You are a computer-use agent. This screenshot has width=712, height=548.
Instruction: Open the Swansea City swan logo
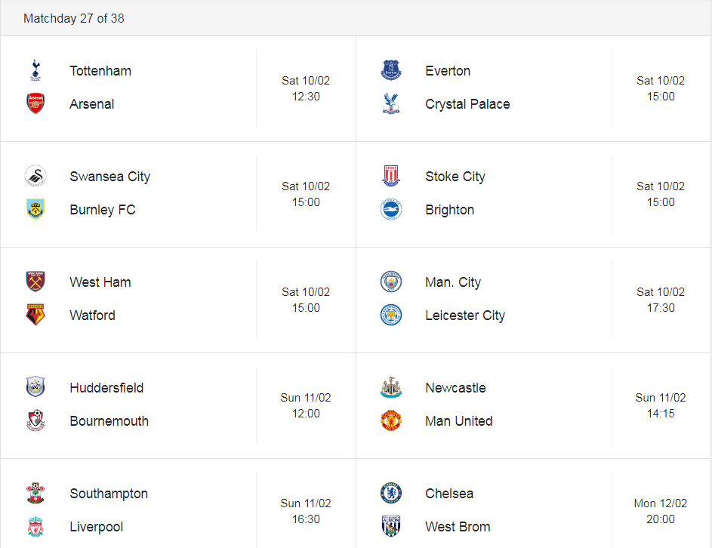click(x=35, y=176)
